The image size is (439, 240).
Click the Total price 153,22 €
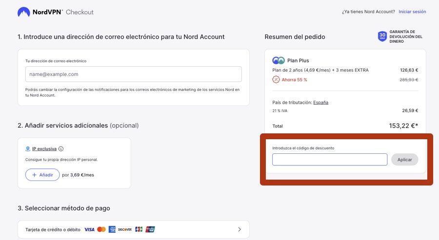pos(403,126)
